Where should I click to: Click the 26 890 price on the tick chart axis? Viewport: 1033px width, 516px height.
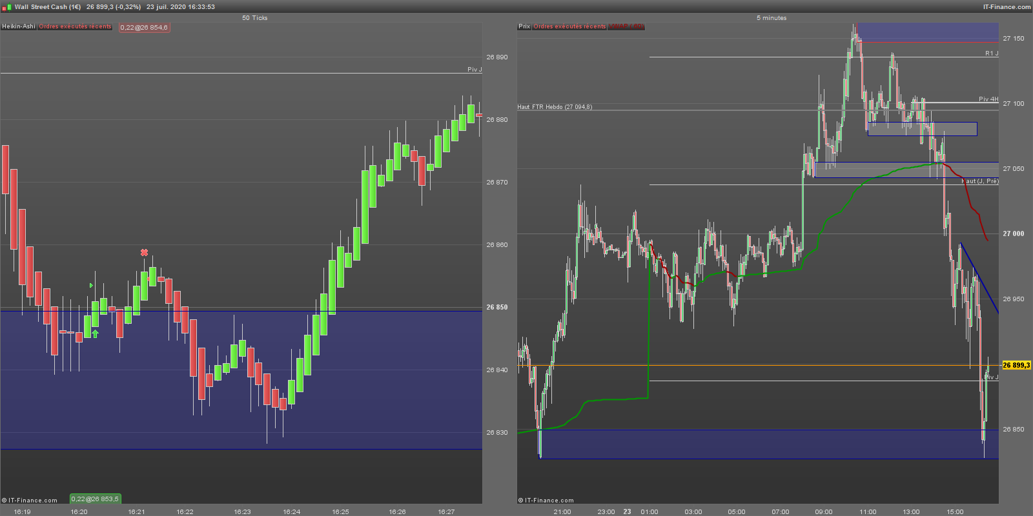coord(497,57)
